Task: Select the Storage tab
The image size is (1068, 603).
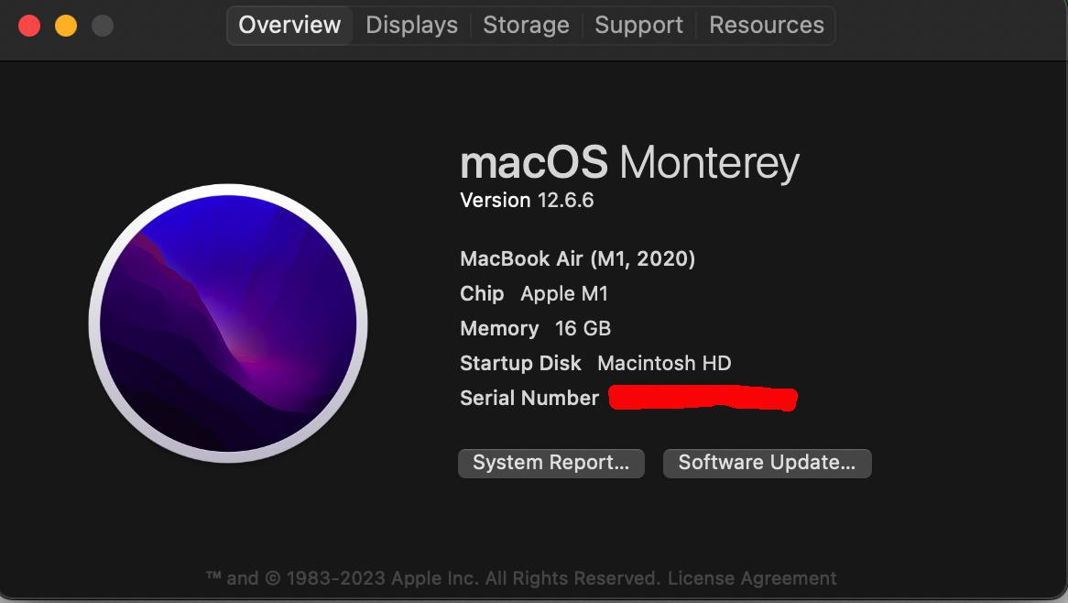Action: coord(526,26)
